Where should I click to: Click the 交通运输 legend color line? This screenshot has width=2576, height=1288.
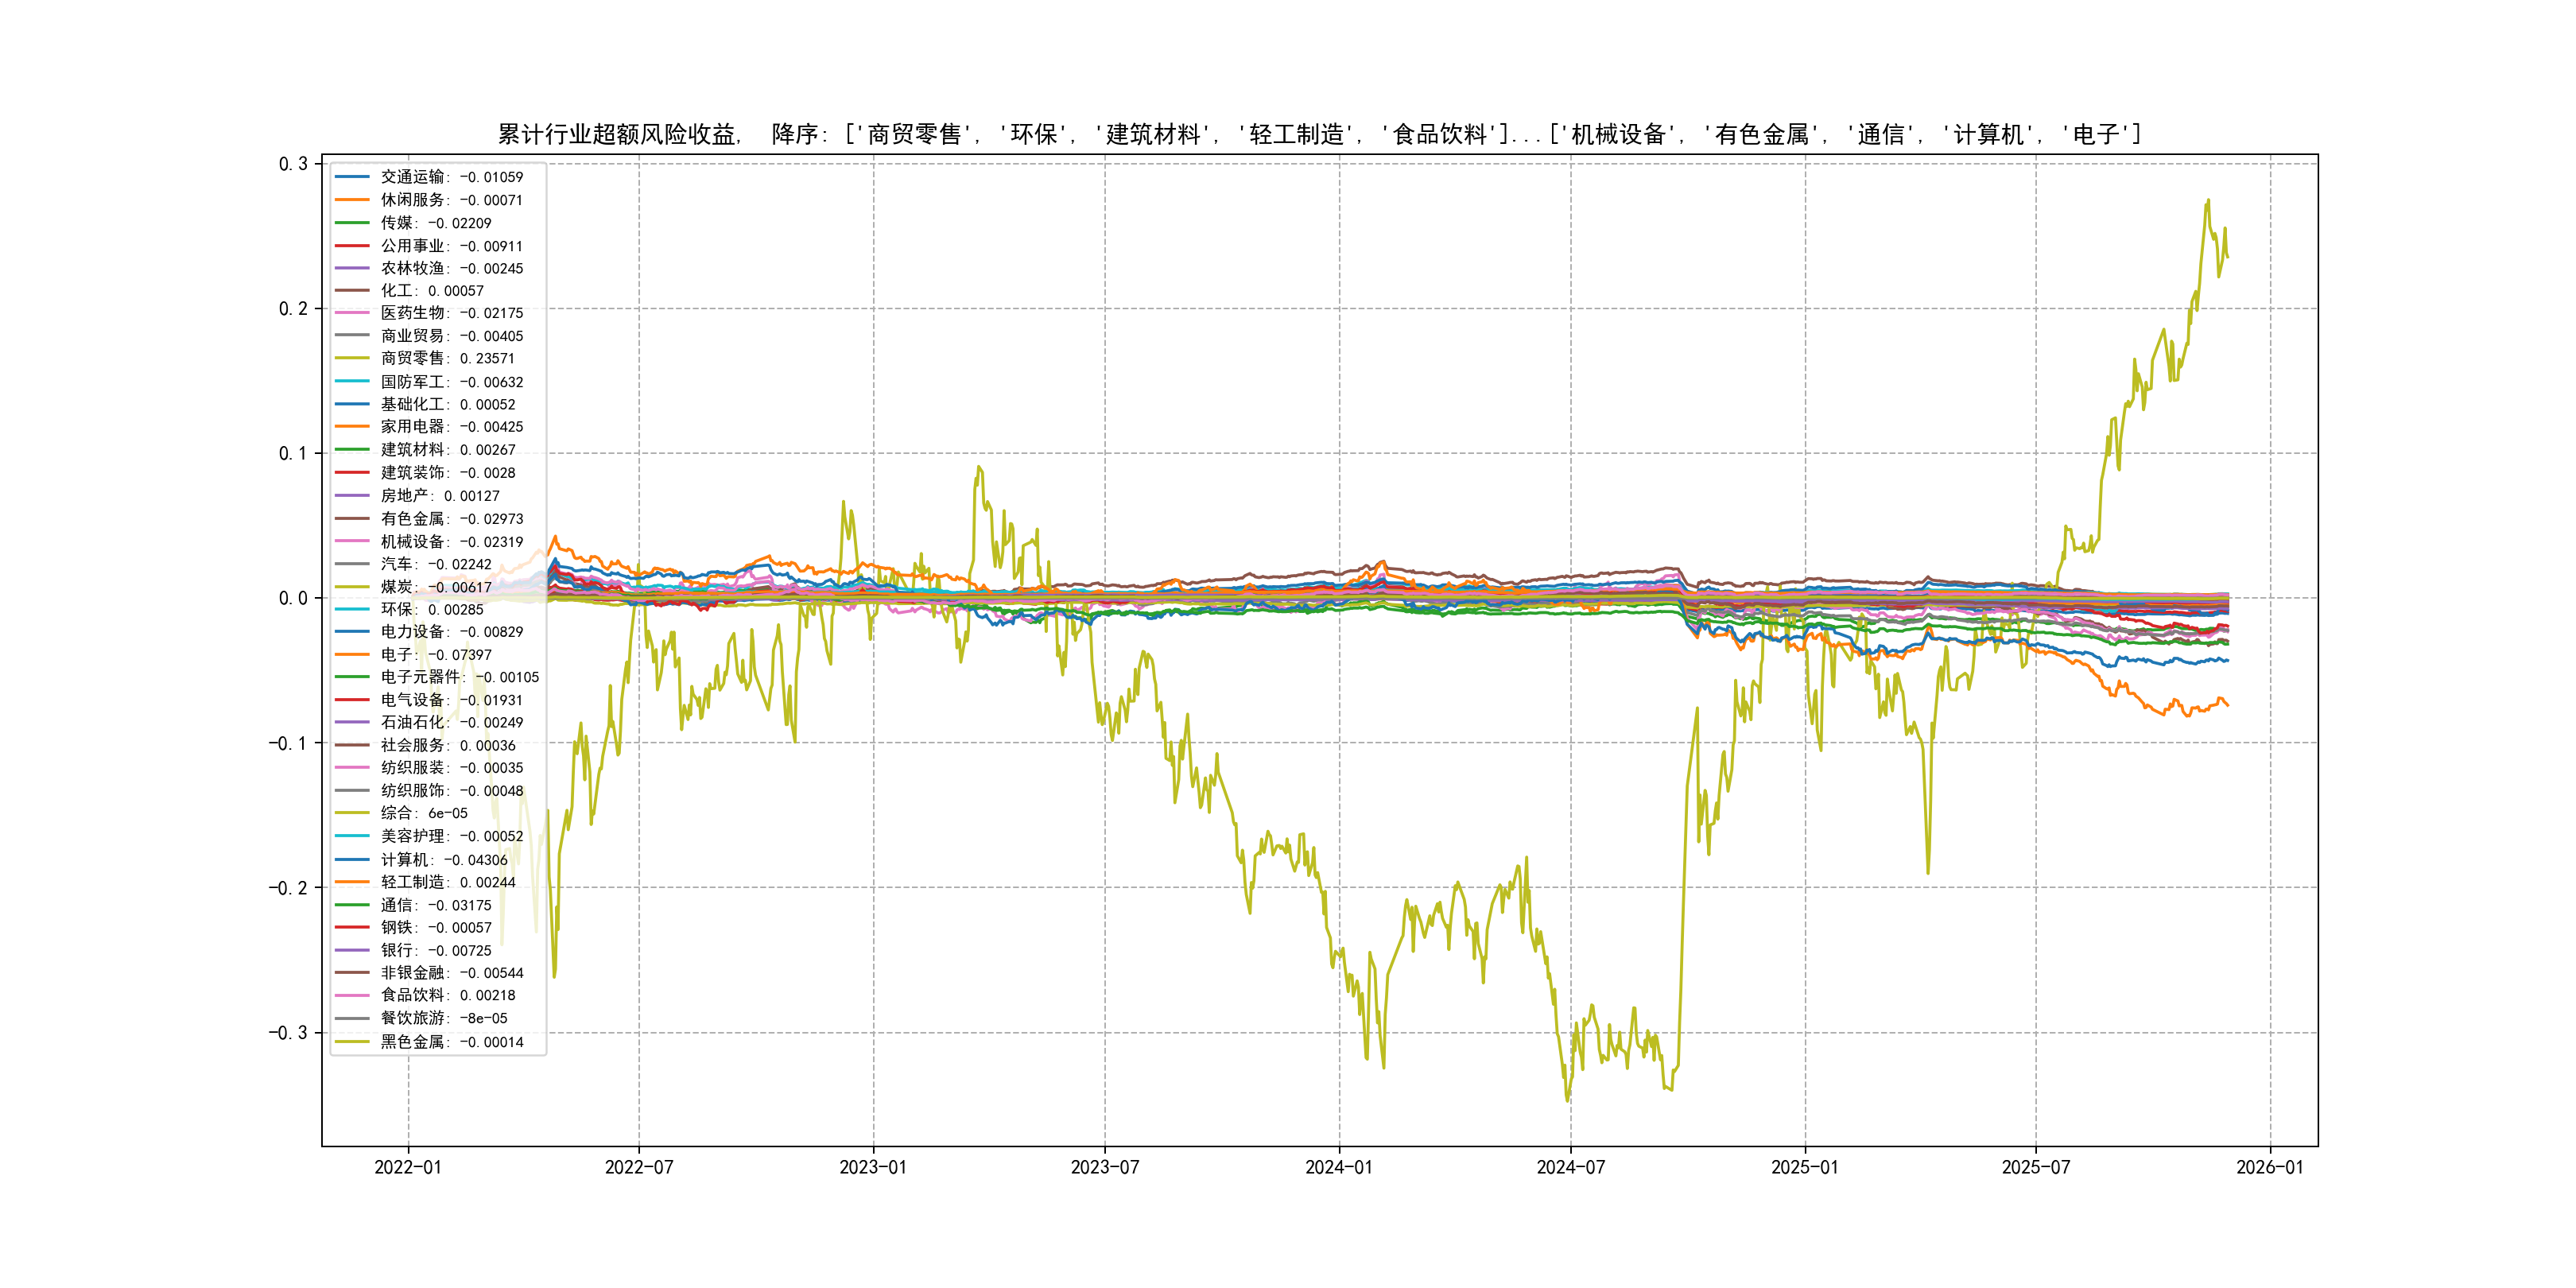[352, 177]
